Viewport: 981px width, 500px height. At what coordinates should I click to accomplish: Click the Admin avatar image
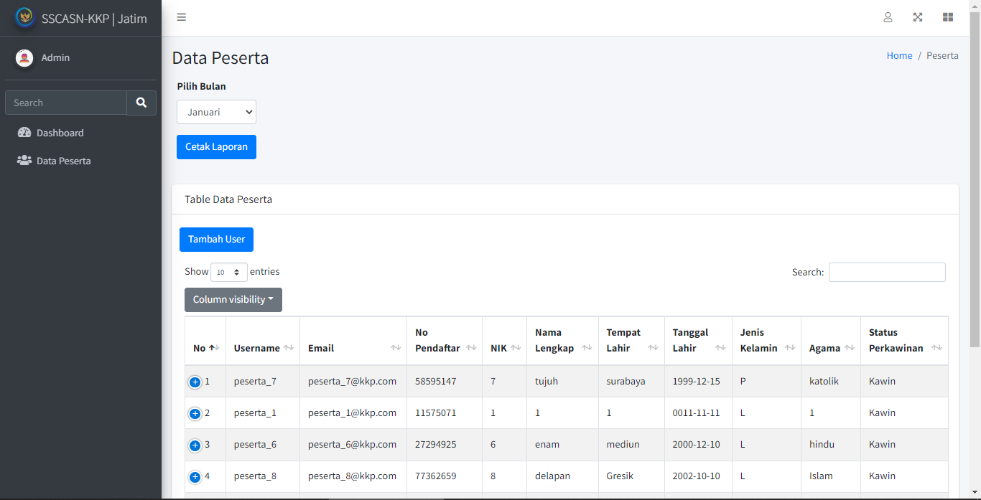24,57
